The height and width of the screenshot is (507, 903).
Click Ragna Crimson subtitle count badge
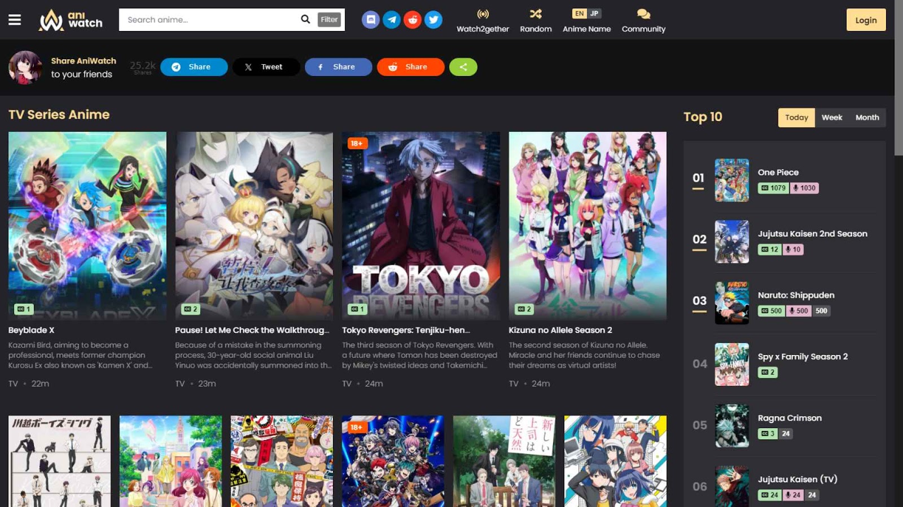(x=768, y=434)
